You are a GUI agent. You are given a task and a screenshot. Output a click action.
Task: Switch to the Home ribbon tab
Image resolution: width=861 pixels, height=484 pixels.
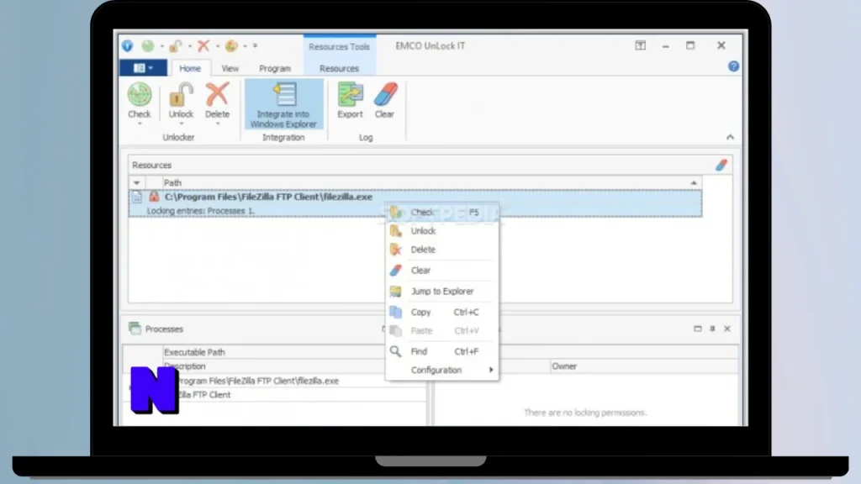click(190, 69)
